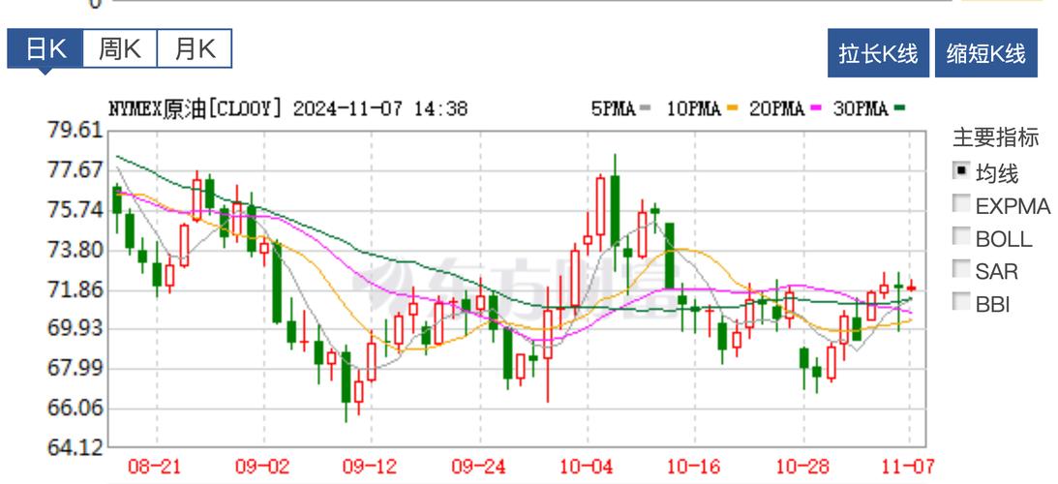Click the 主要指标 heading text
The width and height of the screenshot is (1058, 484).
point(995,137)
